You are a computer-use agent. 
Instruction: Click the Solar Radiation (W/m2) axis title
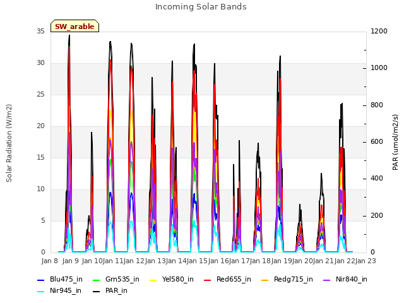9,143
